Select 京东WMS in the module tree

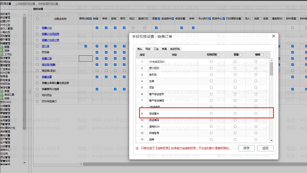click(5, 102)
